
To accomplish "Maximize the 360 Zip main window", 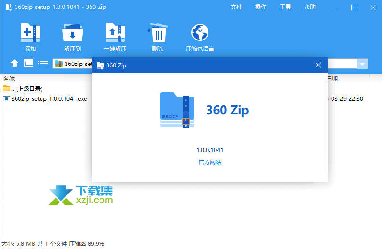I will tap(354, 8).
